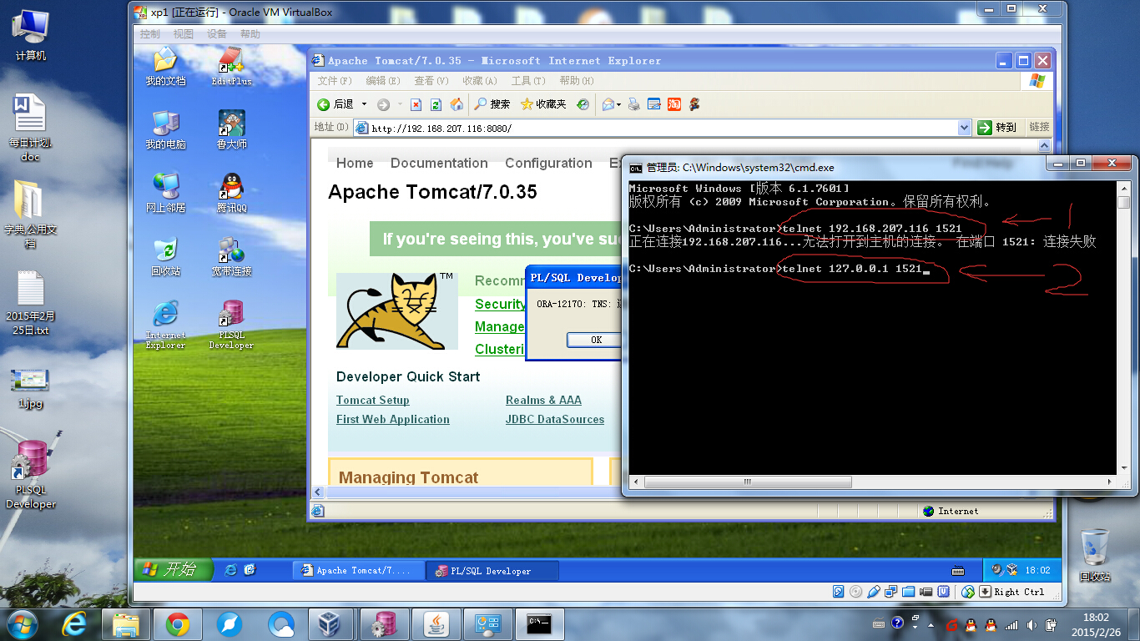Open 我的电脑 icon on XP desktop
The height and width of the screenshot is (641, 1140).
pos(165,129)
